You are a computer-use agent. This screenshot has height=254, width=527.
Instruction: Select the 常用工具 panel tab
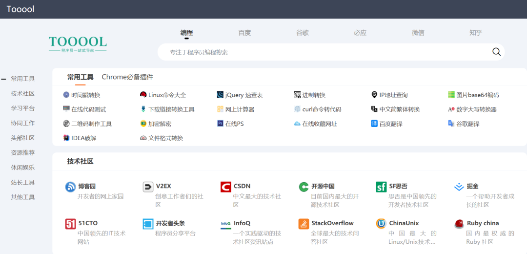(x=81, y=77)
